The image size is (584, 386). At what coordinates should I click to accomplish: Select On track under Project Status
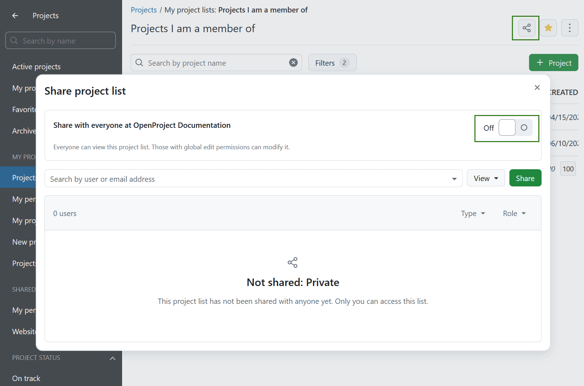pyautogui.click(x=26, y=378)
